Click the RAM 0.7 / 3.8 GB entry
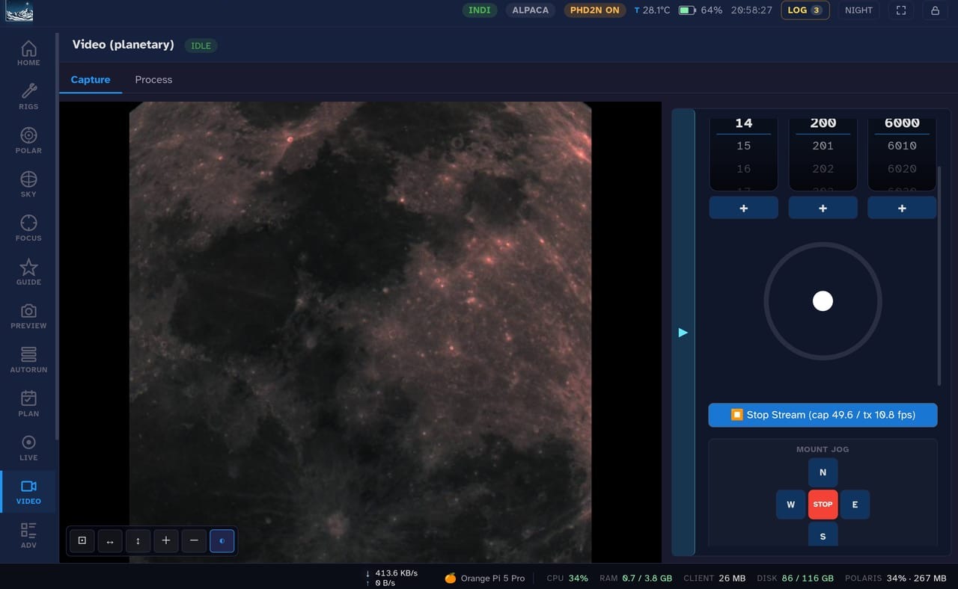Screen dimensions: 958x589 click(x=635, y=578)
